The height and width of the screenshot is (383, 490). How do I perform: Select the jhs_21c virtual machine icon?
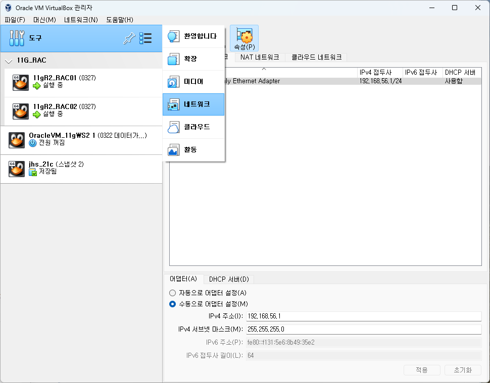17,169
